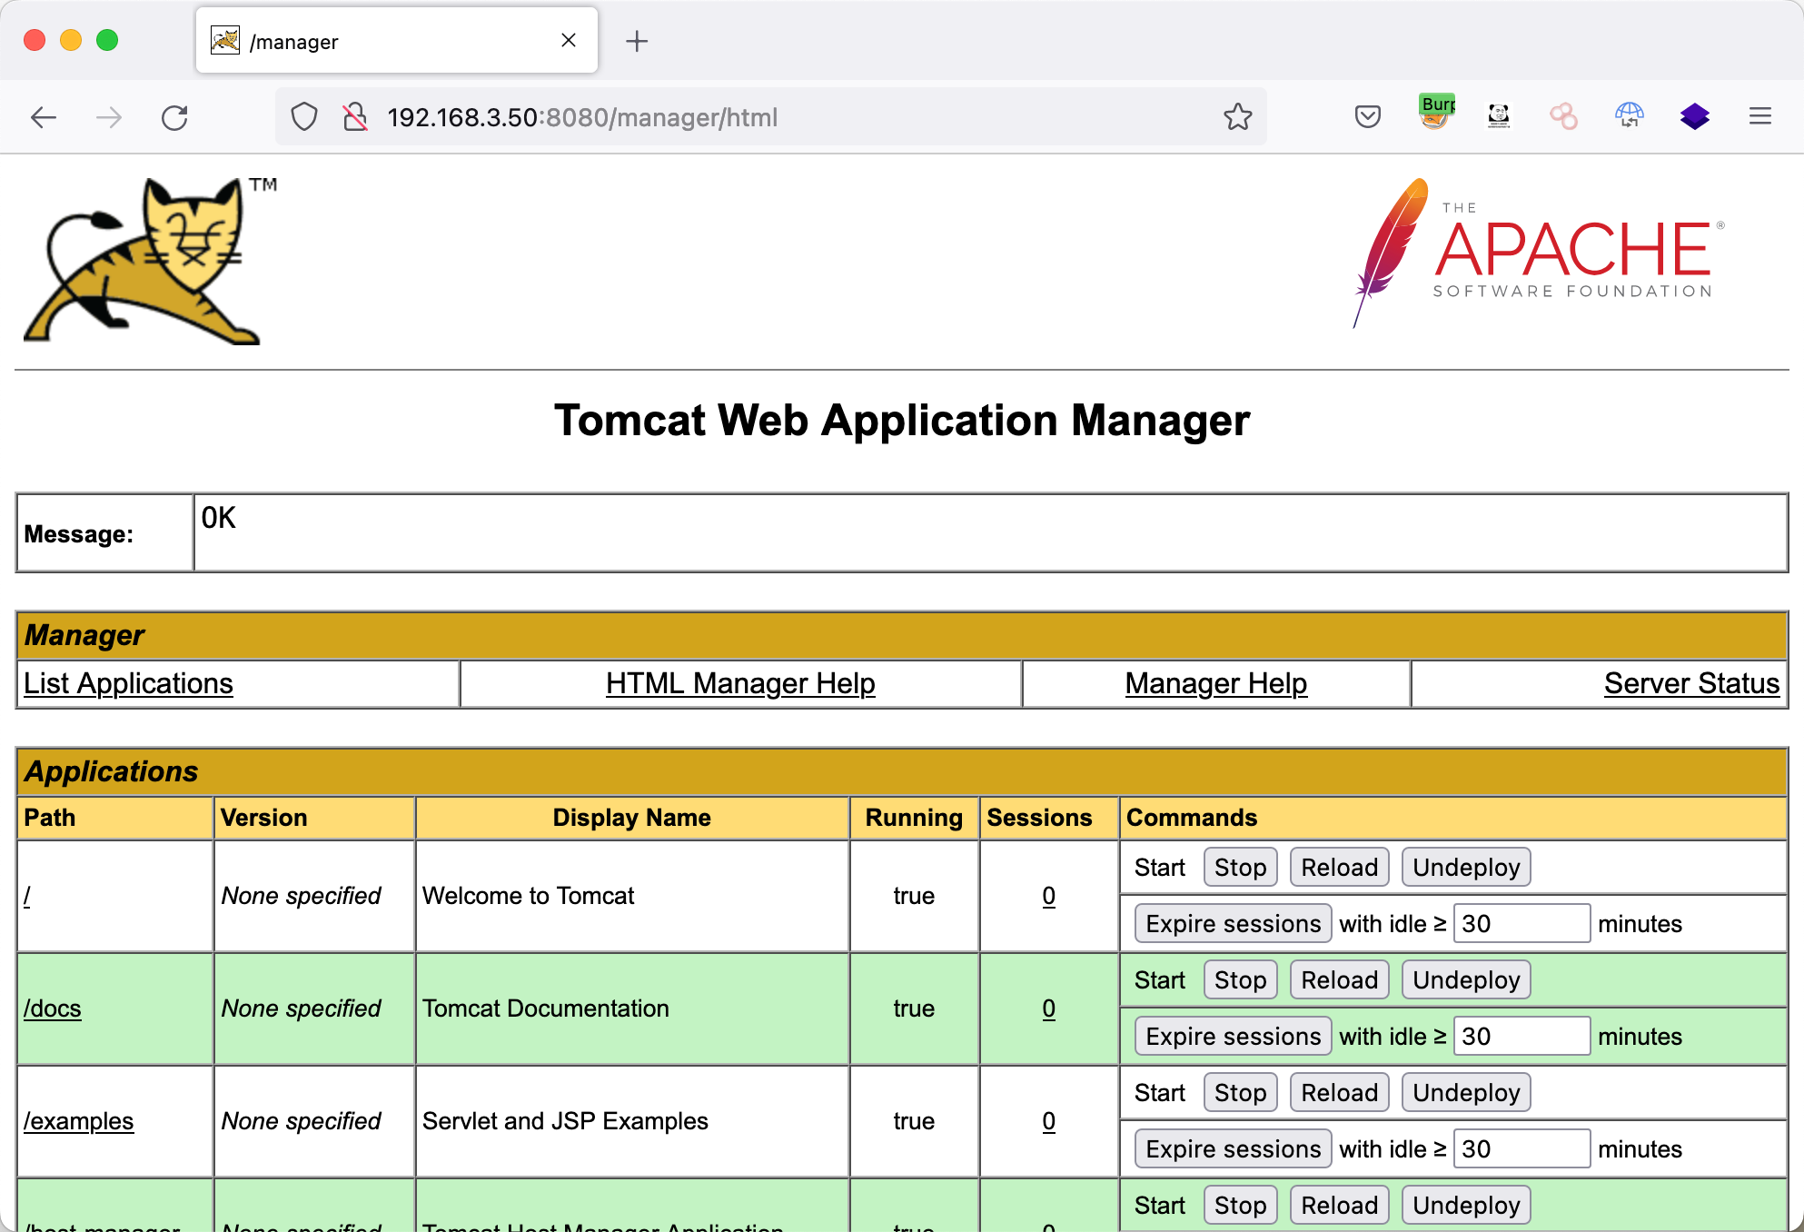Open the Firefox hamburger menu
Image resolution: width=1804 pixels, height=1232 pixels.
pos(1759,116)
